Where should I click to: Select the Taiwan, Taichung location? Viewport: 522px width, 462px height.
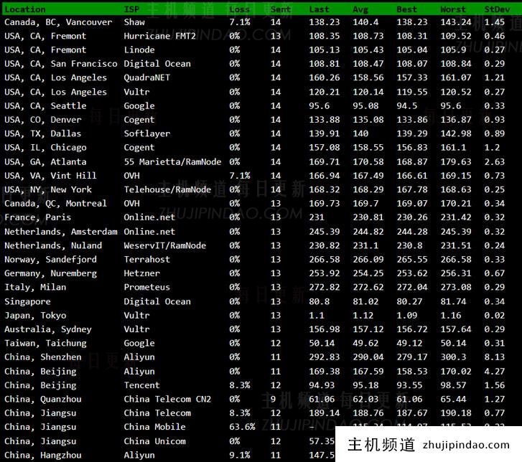coord(45,343)
